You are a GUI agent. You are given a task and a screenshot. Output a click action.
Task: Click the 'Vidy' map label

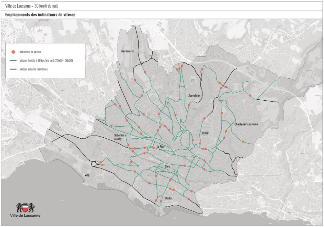click(87, 175)
